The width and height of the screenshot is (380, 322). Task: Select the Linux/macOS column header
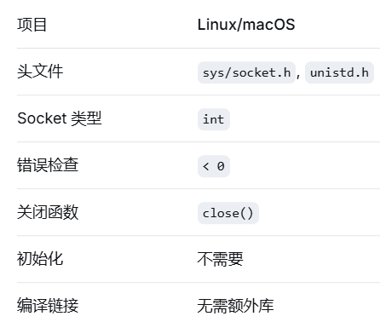click(x=246, y=25)
